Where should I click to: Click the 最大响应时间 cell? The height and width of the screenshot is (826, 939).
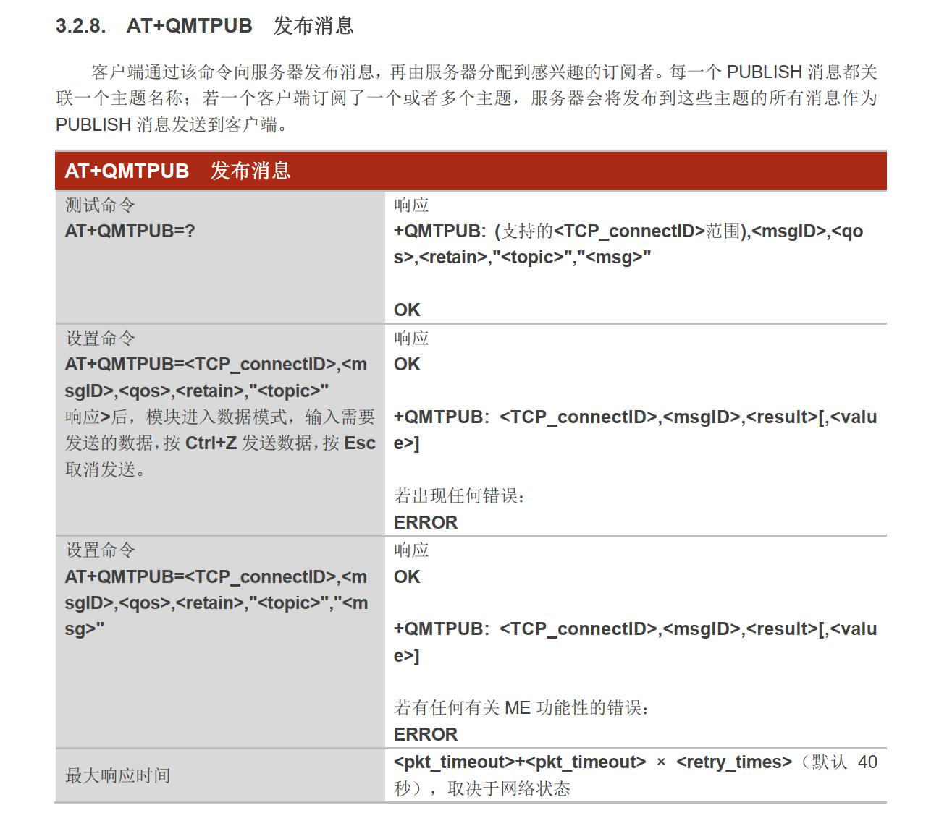coord(118,776)
